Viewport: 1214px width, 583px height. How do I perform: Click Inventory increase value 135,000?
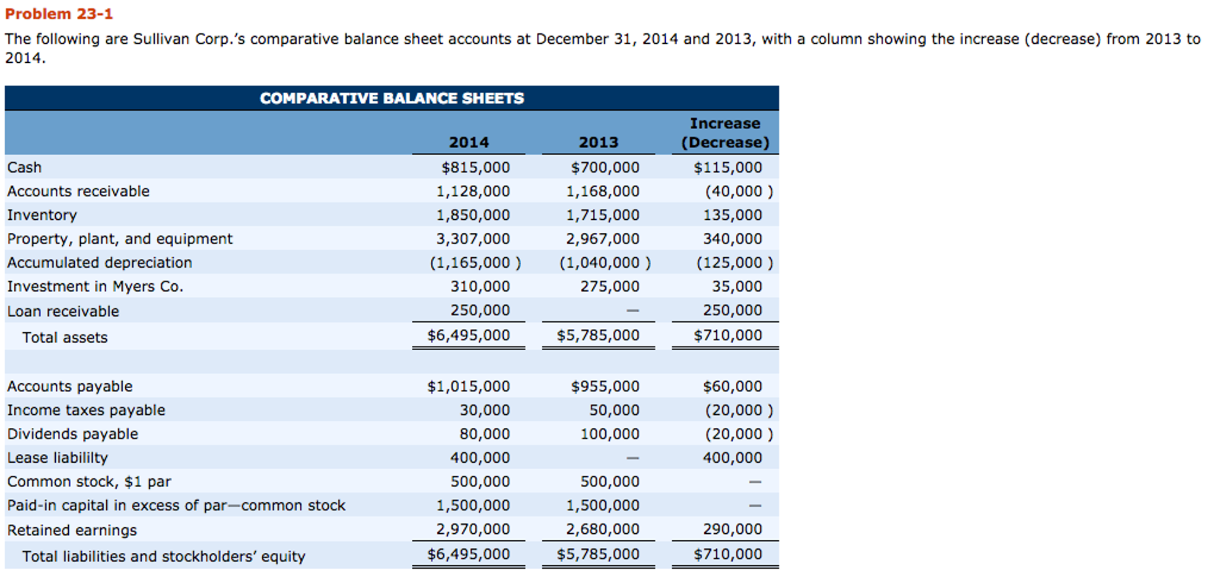(733, 215)
